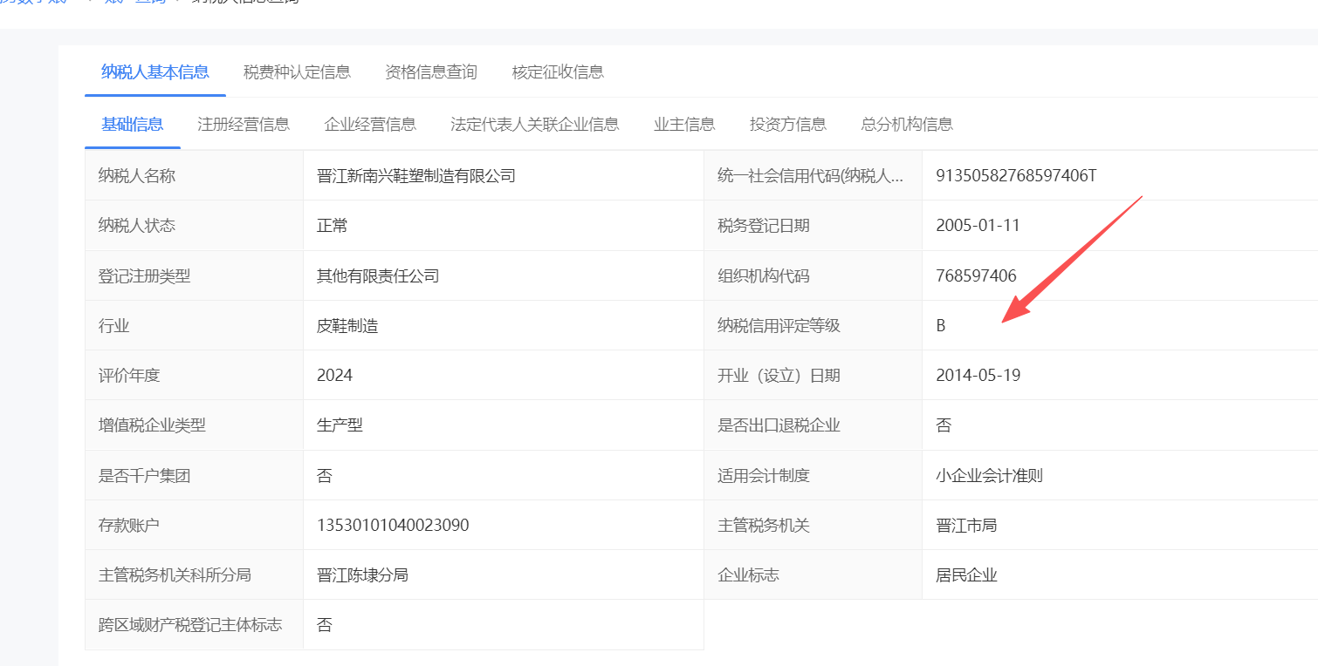
Task: Click the 纳税人基本信息 tab
Action: point(155,72)
